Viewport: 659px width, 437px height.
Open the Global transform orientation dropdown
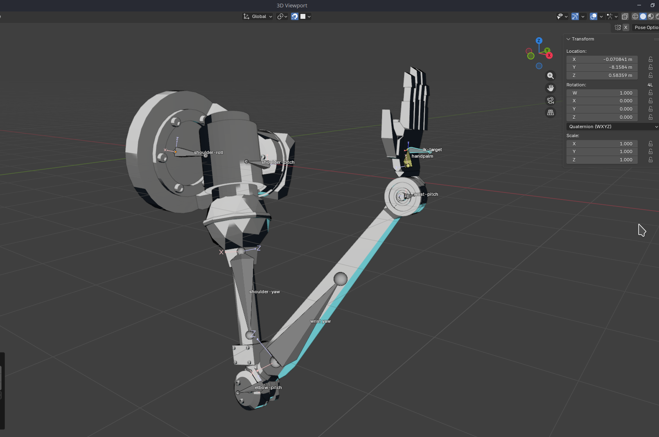click(x=258, y=16)
